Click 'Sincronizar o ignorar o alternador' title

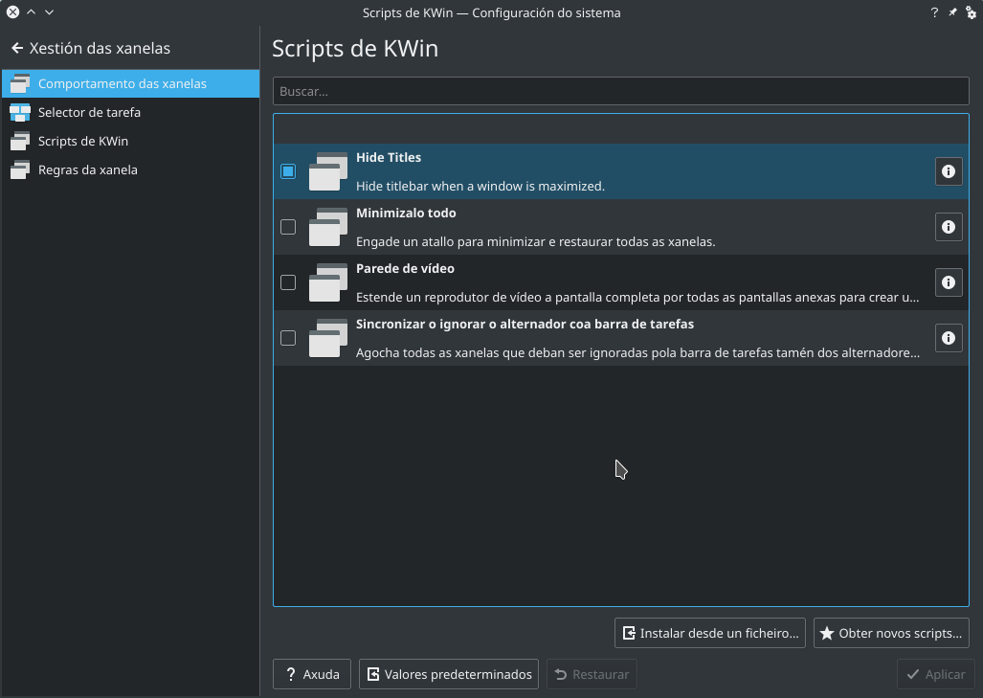(525, 325)
